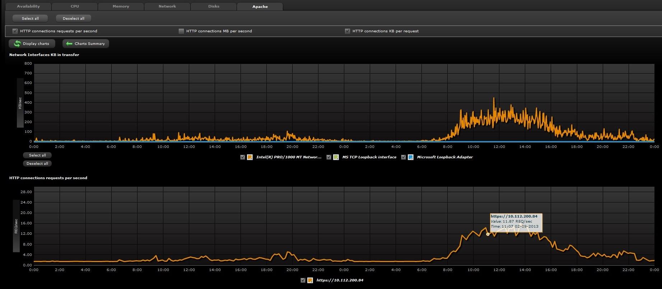Click the Microsoft Loopback Adapter legend label
The width and height of the screenshot is (662, 289).
coord(445,157)
